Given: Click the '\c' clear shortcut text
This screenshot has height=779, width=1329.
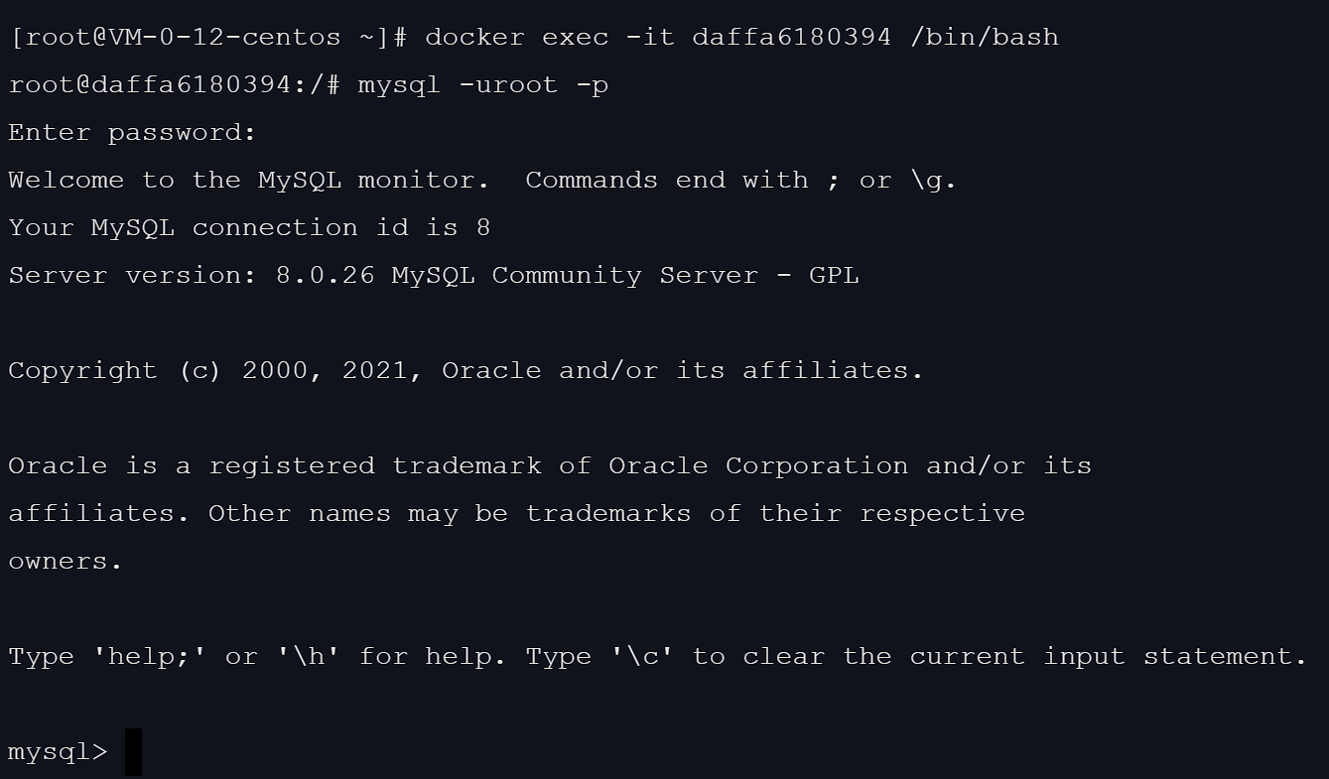Looking at the screenshot, I should 641,657.
